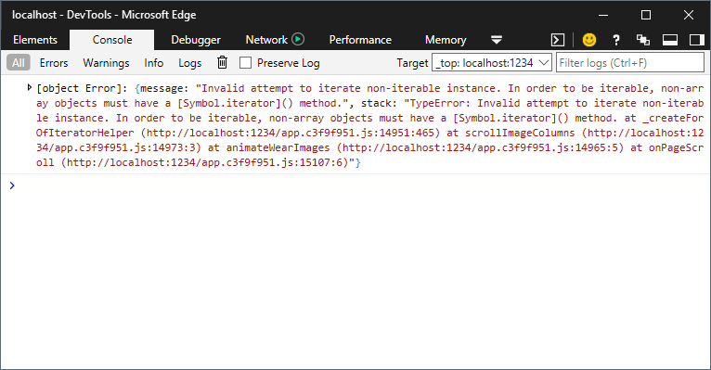Screen dimensions: 711x370
Task: Start Network profiling with green play icon
Action: pyautogui.click(x=298, y=39)
